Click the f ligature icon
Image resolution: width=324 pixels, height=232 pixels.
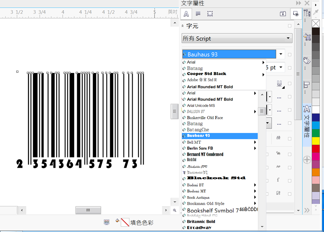tap(278, 180)
